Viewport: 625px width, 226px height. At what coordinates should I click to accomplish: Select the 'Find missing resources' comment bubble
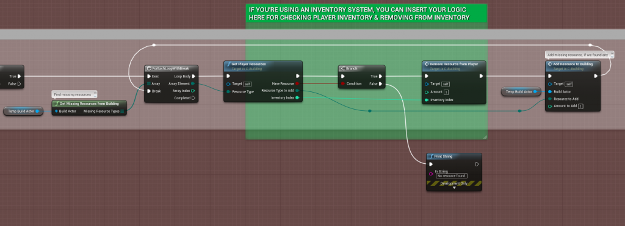click(x=74, y=94)
